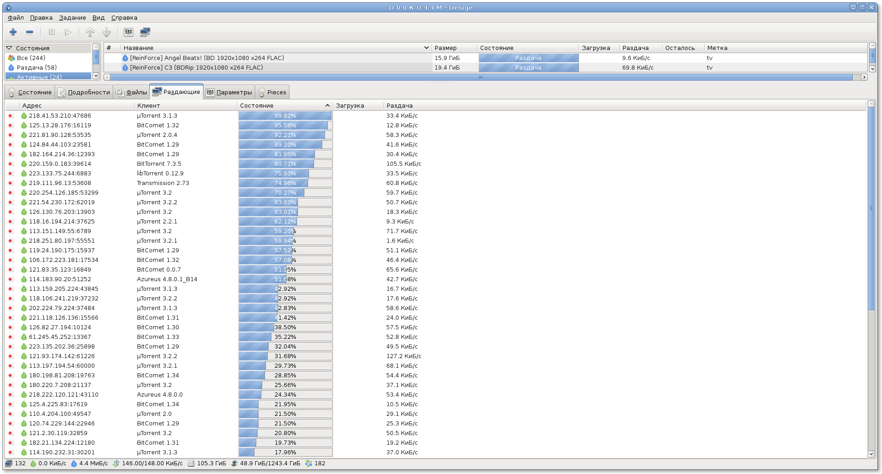Select the Раздача (58) filter
882x474 pixels.
click(37, 68)
